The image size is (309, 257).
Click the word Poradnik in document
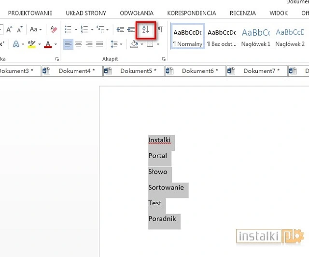[x=162, y=219]
